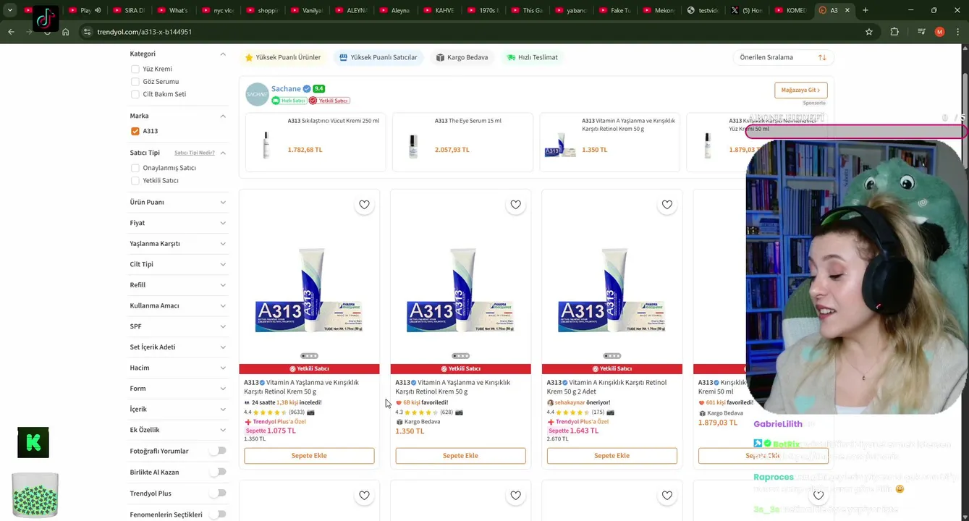Turn on the Fenomenlerin Seçtikleri toggle
The image size is (969, 521).
(x=217, y=514)
